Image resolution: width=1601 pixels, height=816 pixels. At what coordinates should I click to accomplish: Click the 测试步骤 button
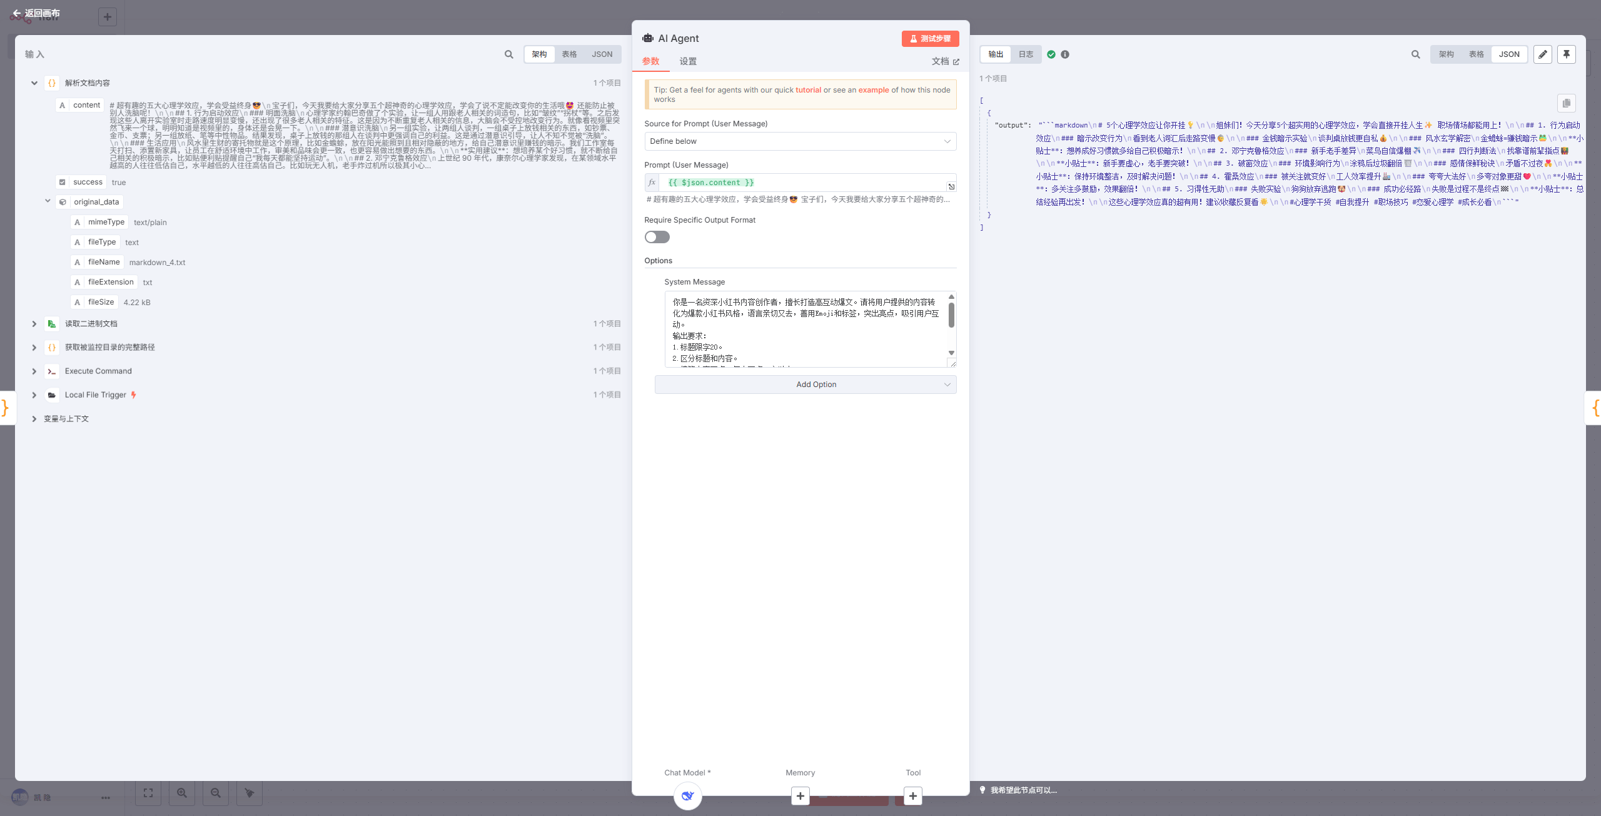click(x=930, y=39)
